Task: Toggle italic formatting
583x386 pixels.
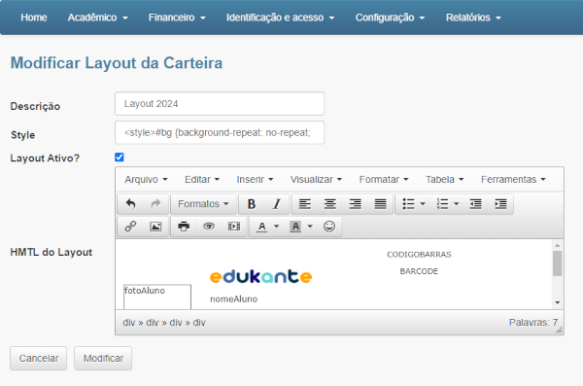Action: click(276, 204)
